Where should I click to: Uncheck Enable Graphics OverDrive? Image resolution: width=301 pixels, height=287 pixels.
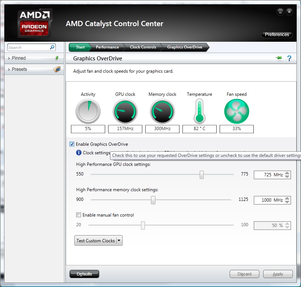(x=72, y=144)
